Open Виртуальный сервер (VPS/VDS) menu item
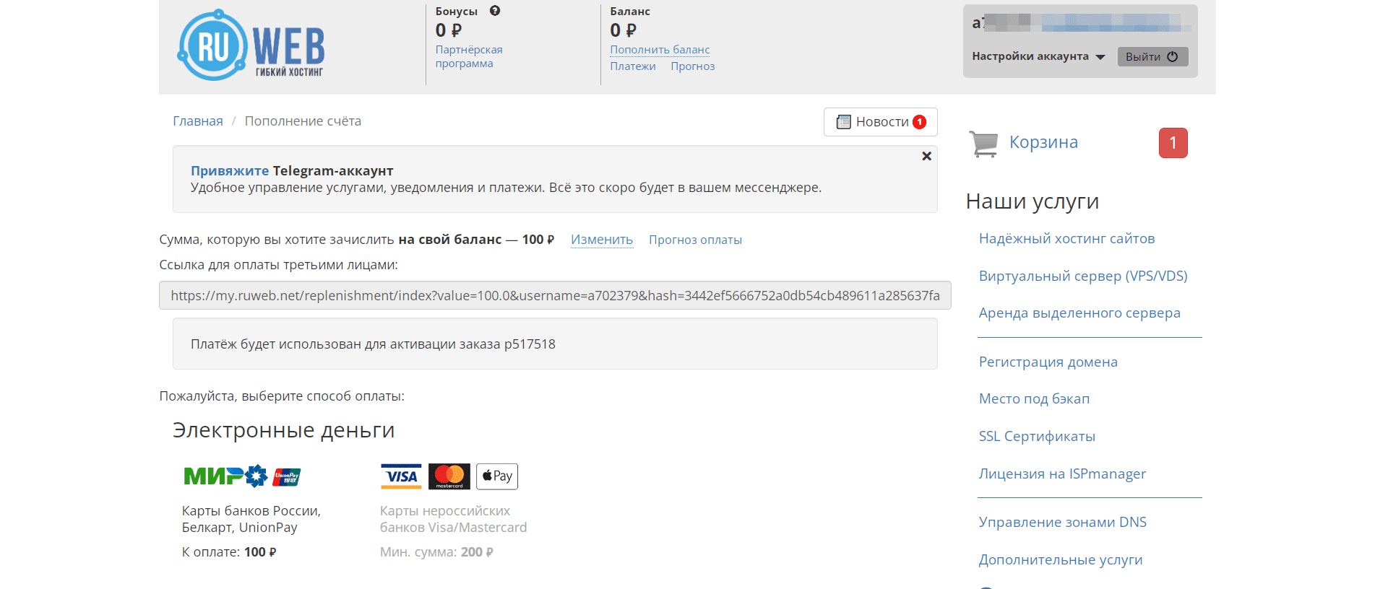Image resolution: width=1375 pixels, height=589 pixels. (1082, 276)
